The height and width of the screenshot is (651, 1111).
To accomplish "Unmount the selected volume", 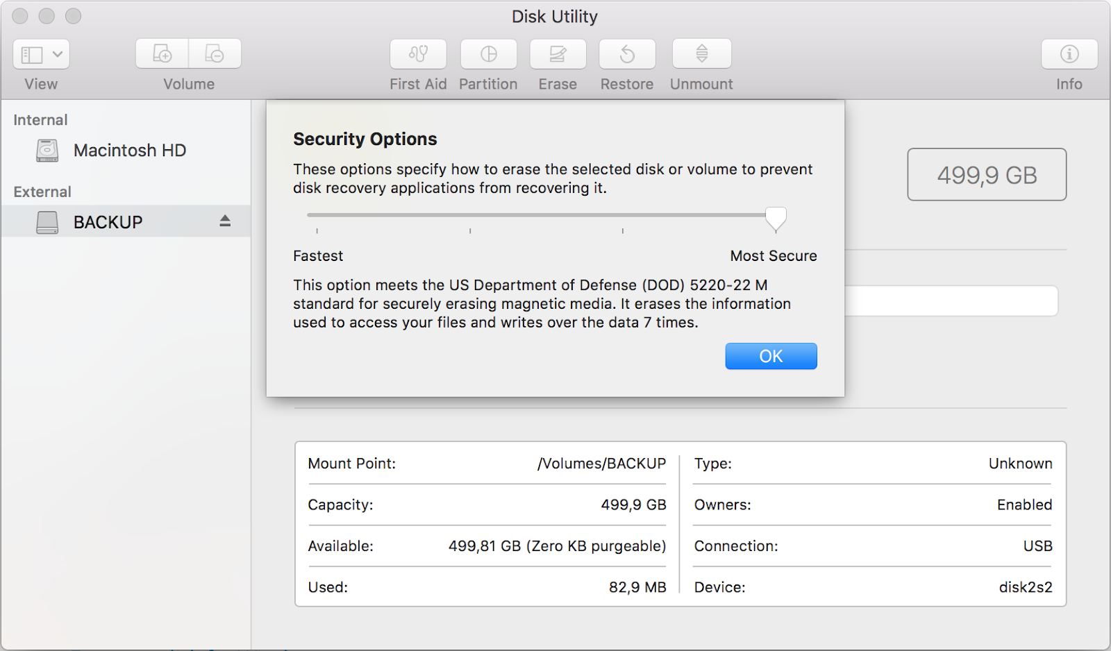I will click(x=701, y=53).
